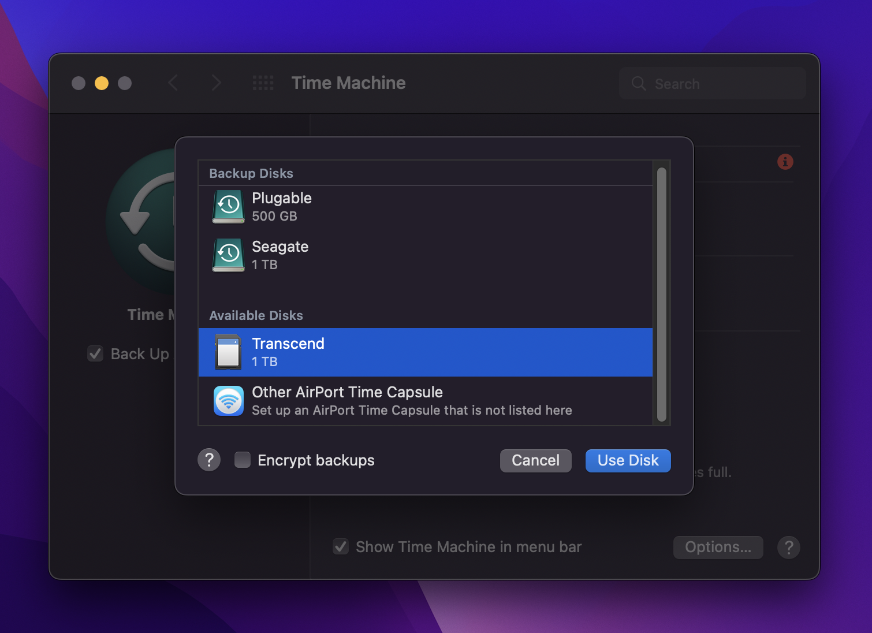The width and height of the screenshot is (872, 633).
Task: Click the AirPort Time Capsule wifi icon
Action: (x=228, y=400)
